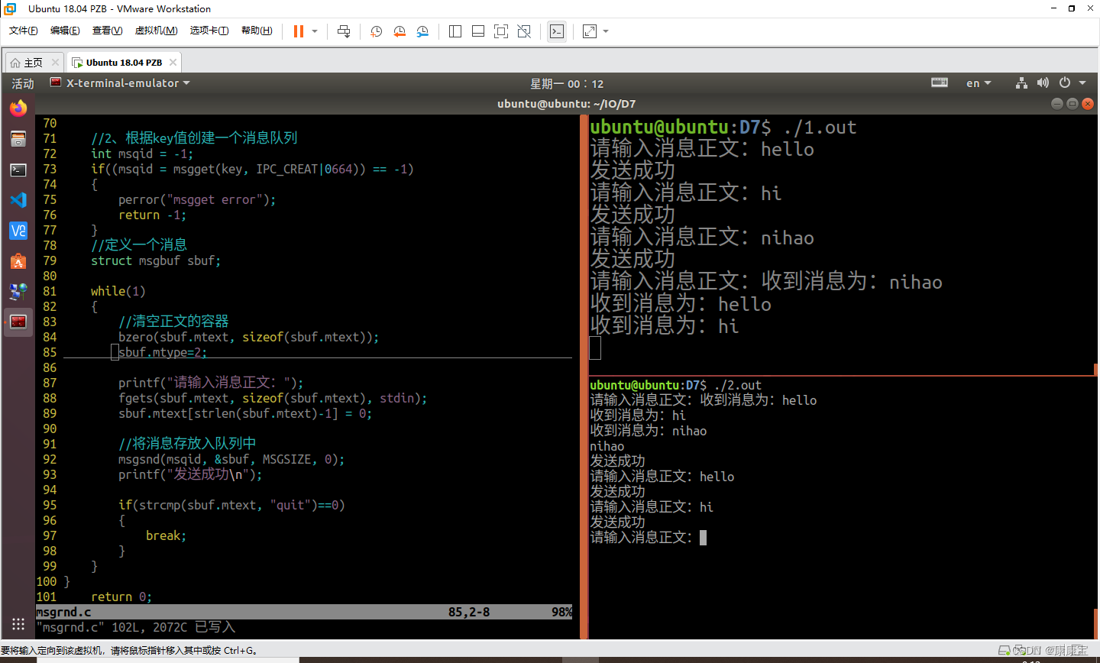Take a snapshot of this virtual machine
Viewport: 1100px width, 663px height.
[377, 31]
